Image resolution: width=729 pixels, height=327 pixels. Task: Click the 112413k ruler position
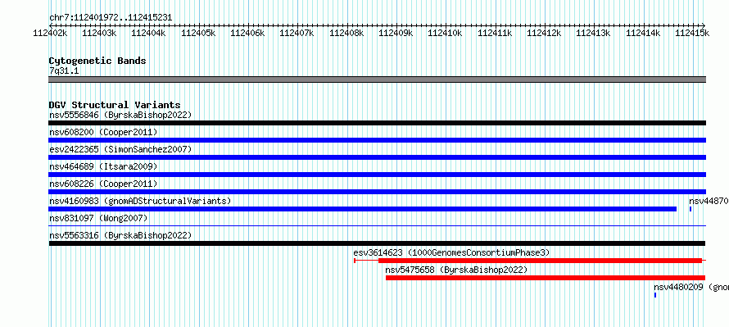(x=594, y=33)
